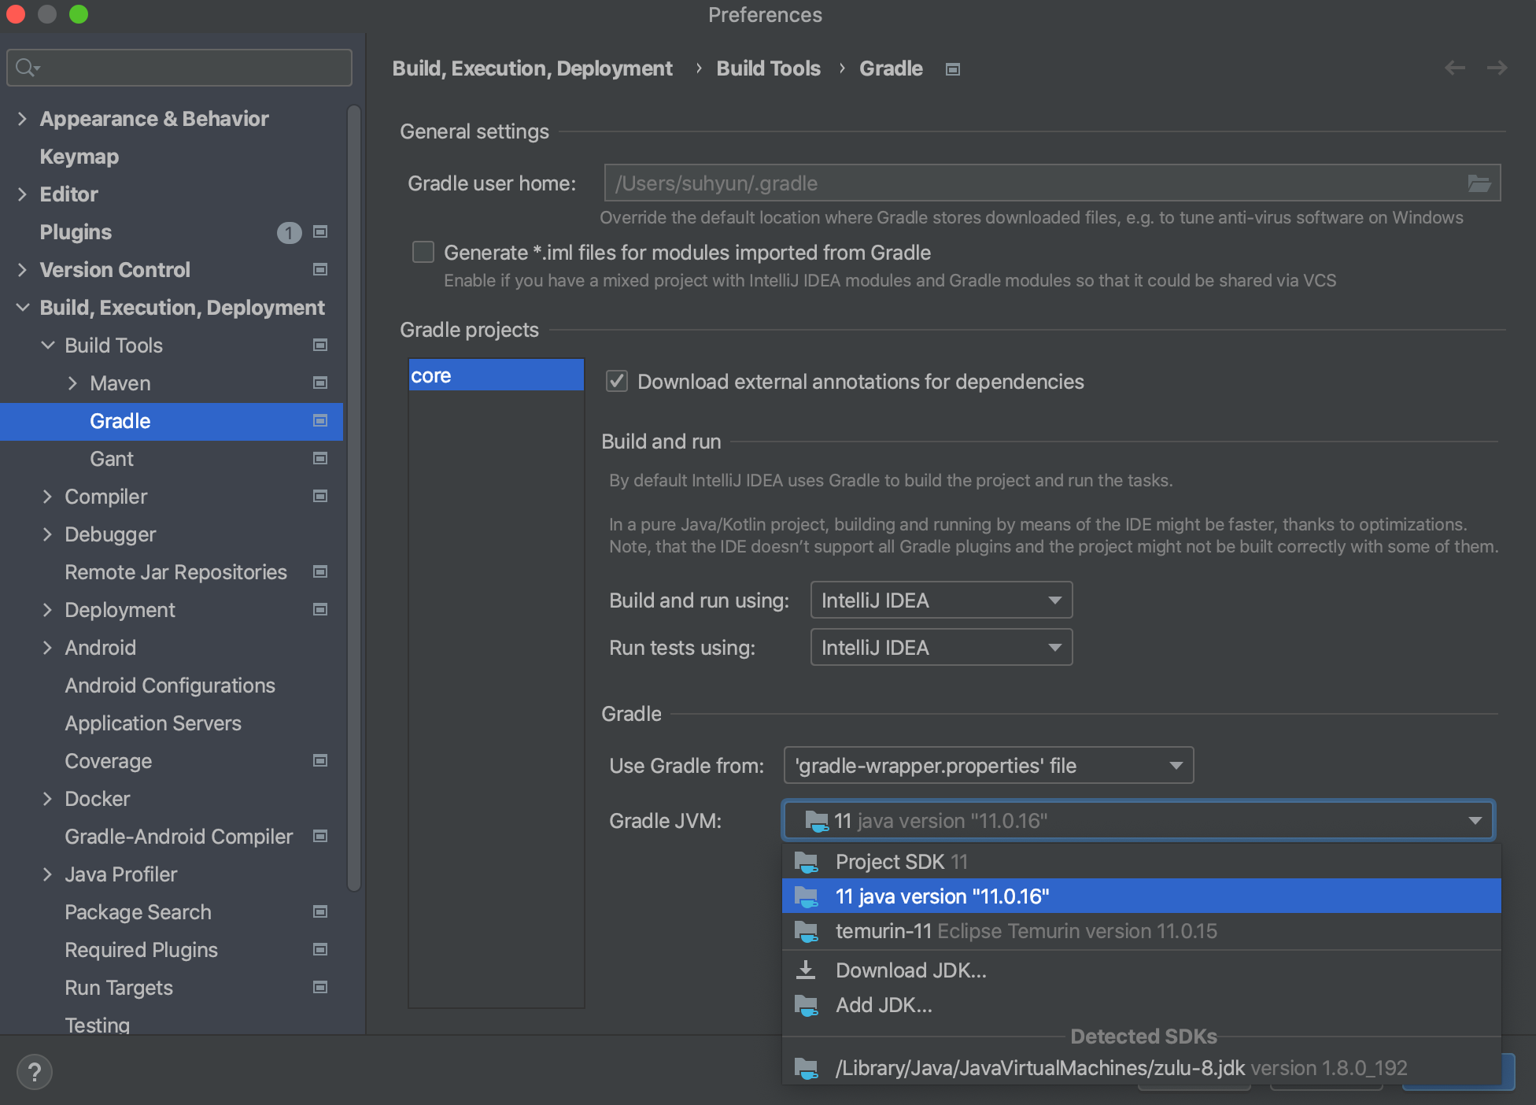Expand the Java Profiler node

point(47,874)
